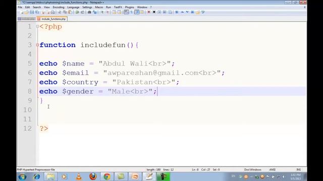This screenshot has height=181, width=323.
Task: Open the Plugins menu
Action: (130, 7)
